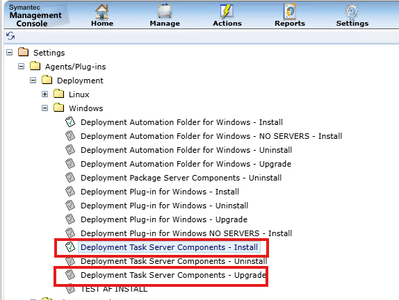Open the Home house icon
The height and width of the screenshot is (300, 399).
(102, 11)
